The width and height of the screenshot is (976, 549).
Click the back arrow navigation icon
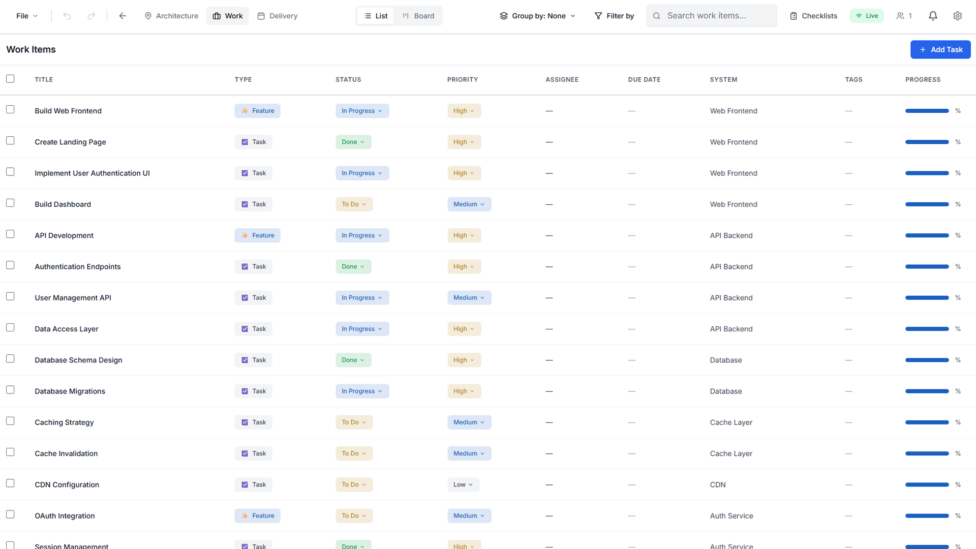click(x=123, y=16)
